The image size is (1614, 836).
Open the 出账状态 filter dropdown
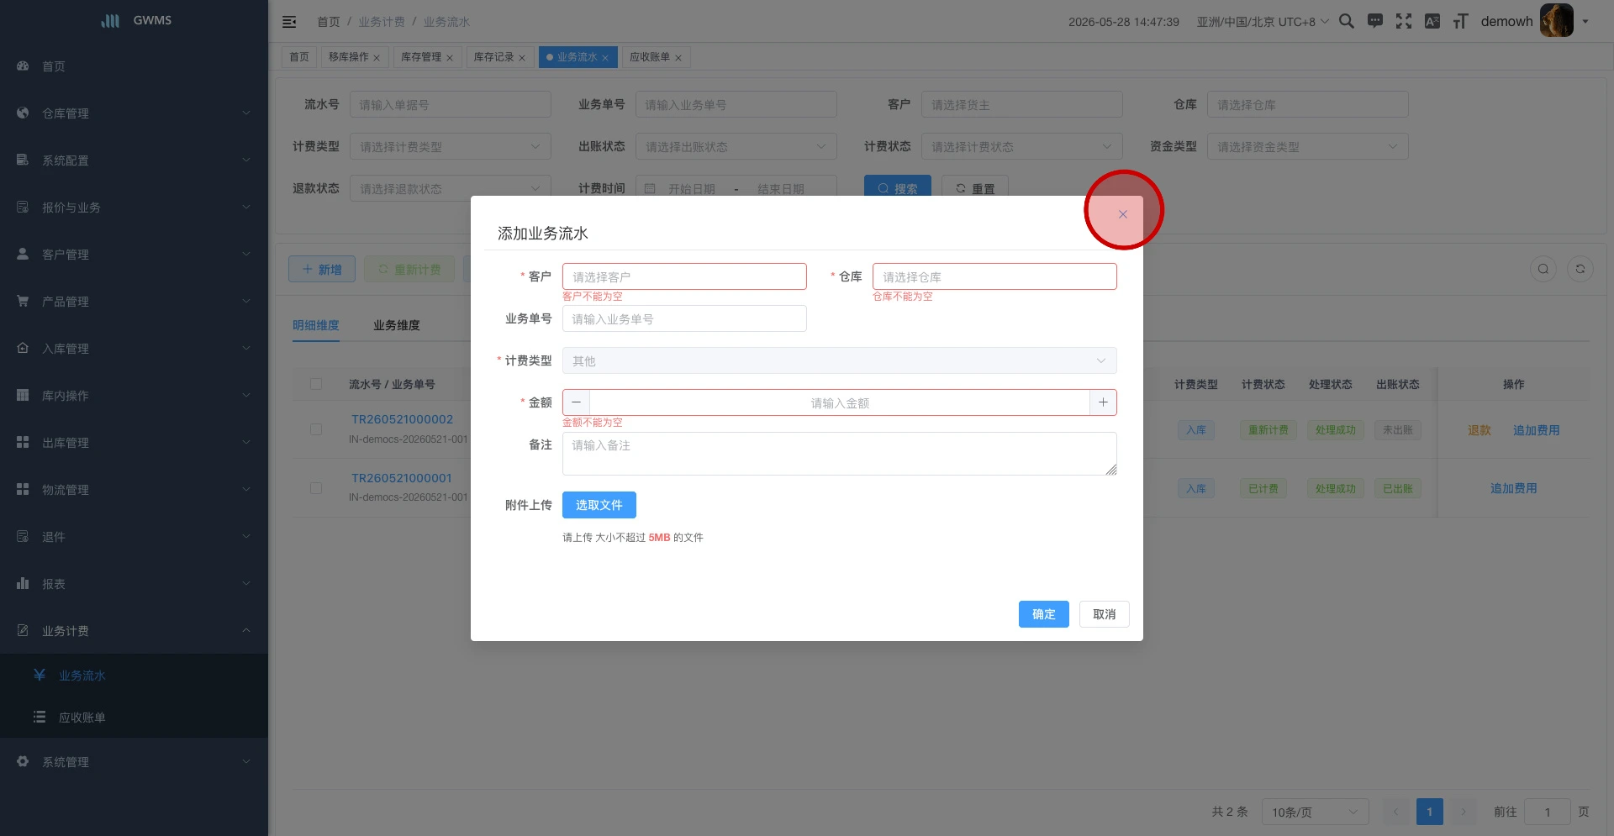(736, 147)
